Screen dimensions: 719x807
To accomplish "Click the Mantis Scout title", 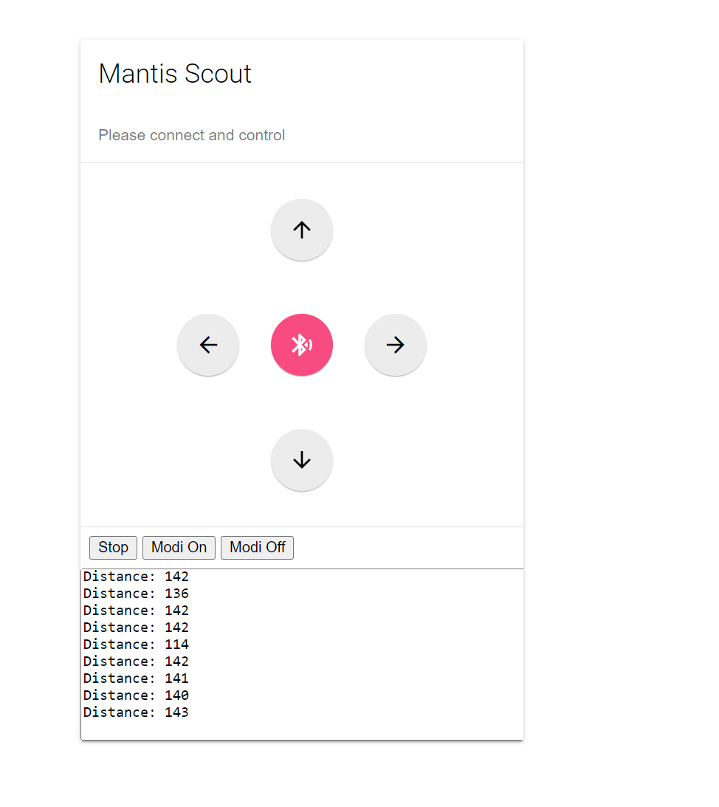I will (x=175, y=74).
